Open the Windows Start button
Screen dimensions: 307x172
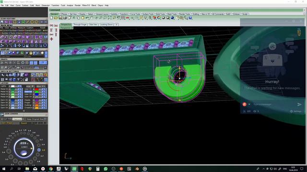(x=4, y=169)
